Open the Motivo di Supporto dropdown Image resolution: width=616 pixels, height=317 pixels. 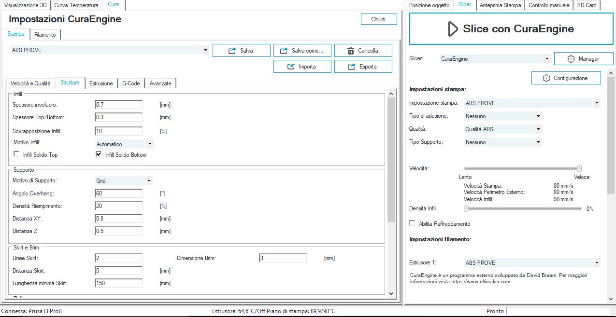[x=149, y=181]
